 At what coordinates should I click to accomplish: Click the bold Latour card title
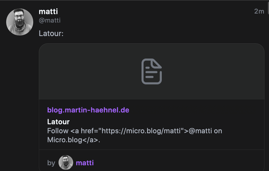coord(58,122)
